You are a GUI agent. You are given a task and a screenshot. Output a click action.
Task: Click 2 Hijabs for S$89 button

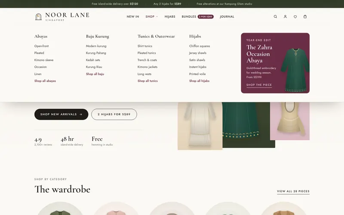(x=114, y=114)
